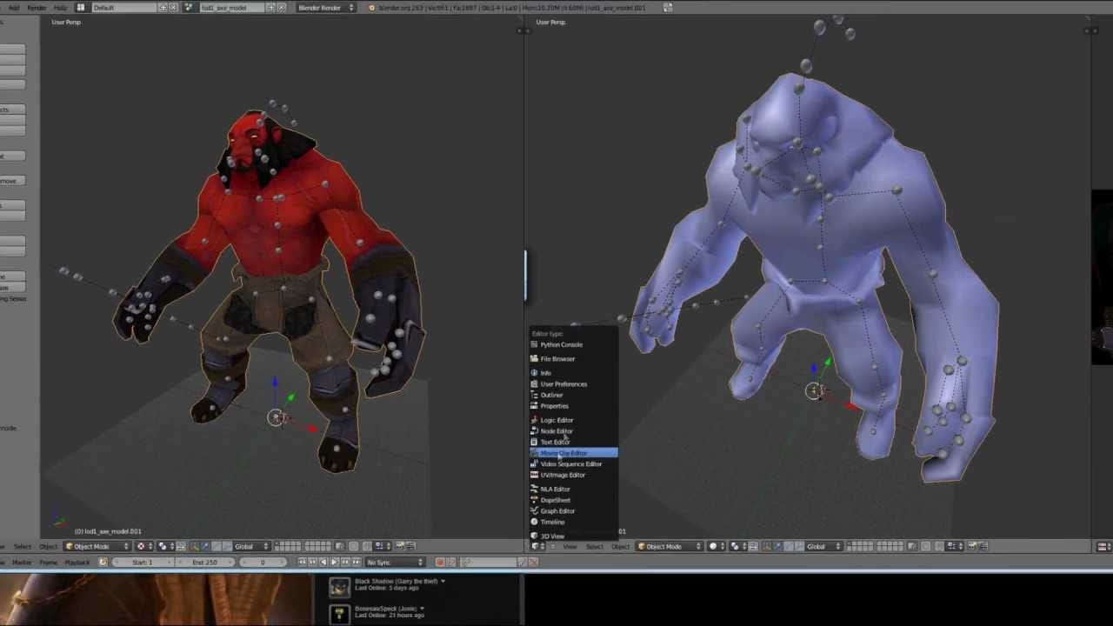Toggle snap during transform in left viewport
Screen dimensions: 1113x626
(x=367, y=546)
